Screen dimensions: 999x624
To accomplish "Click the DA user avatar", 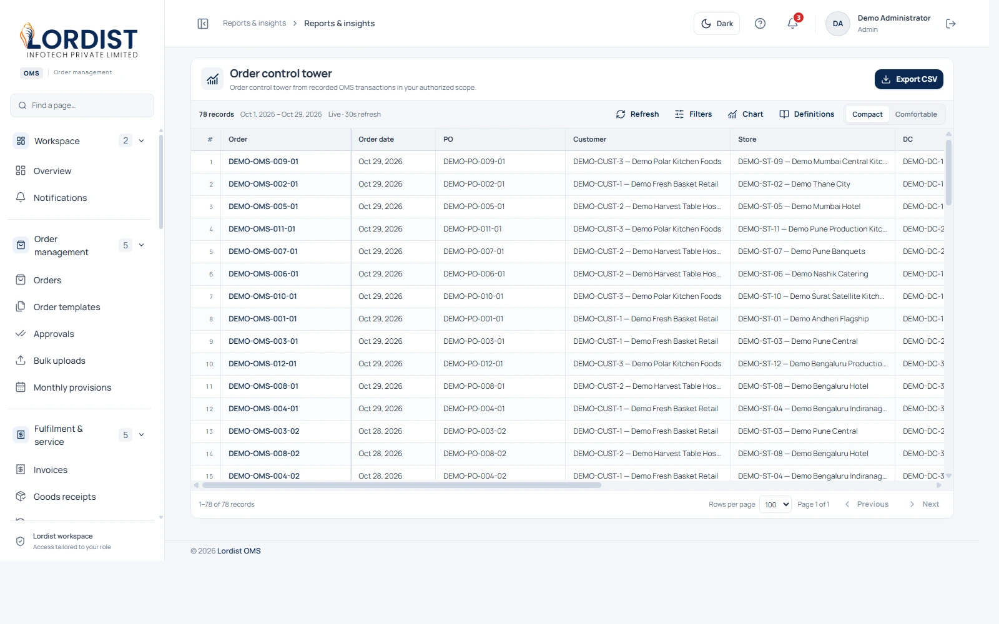I will [x=838, y=24].
